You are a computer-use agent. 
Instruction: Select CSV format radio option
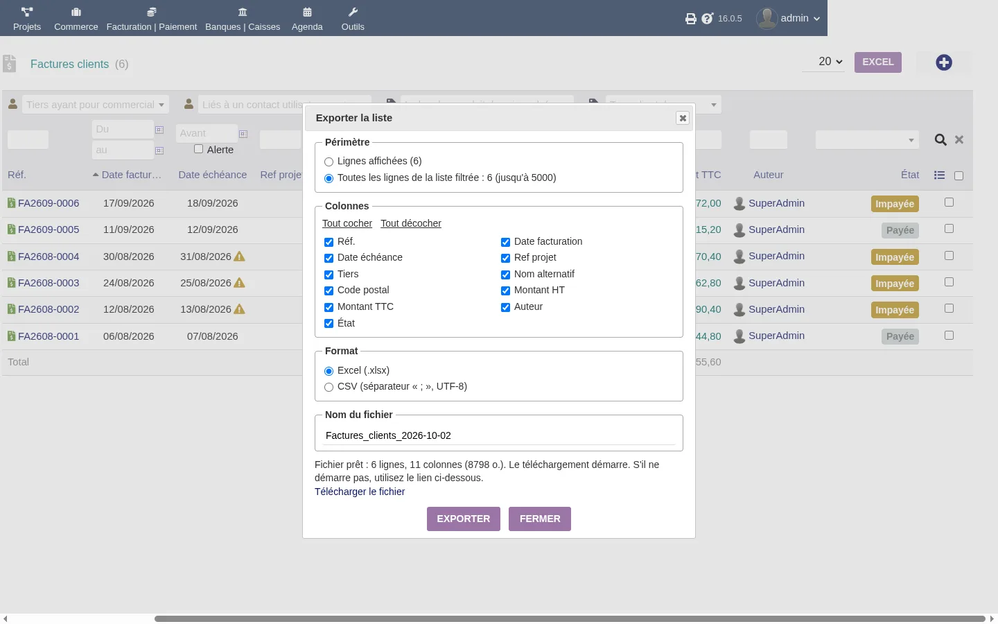click(x=329, y=387)
